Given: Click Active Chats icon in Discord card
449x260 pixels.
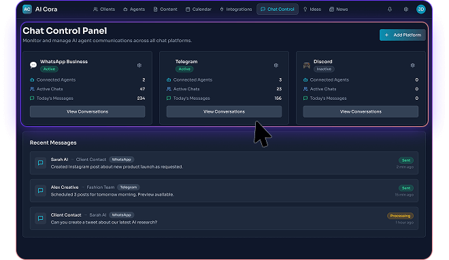Looking at the screenshot, I should click(305, 89).
